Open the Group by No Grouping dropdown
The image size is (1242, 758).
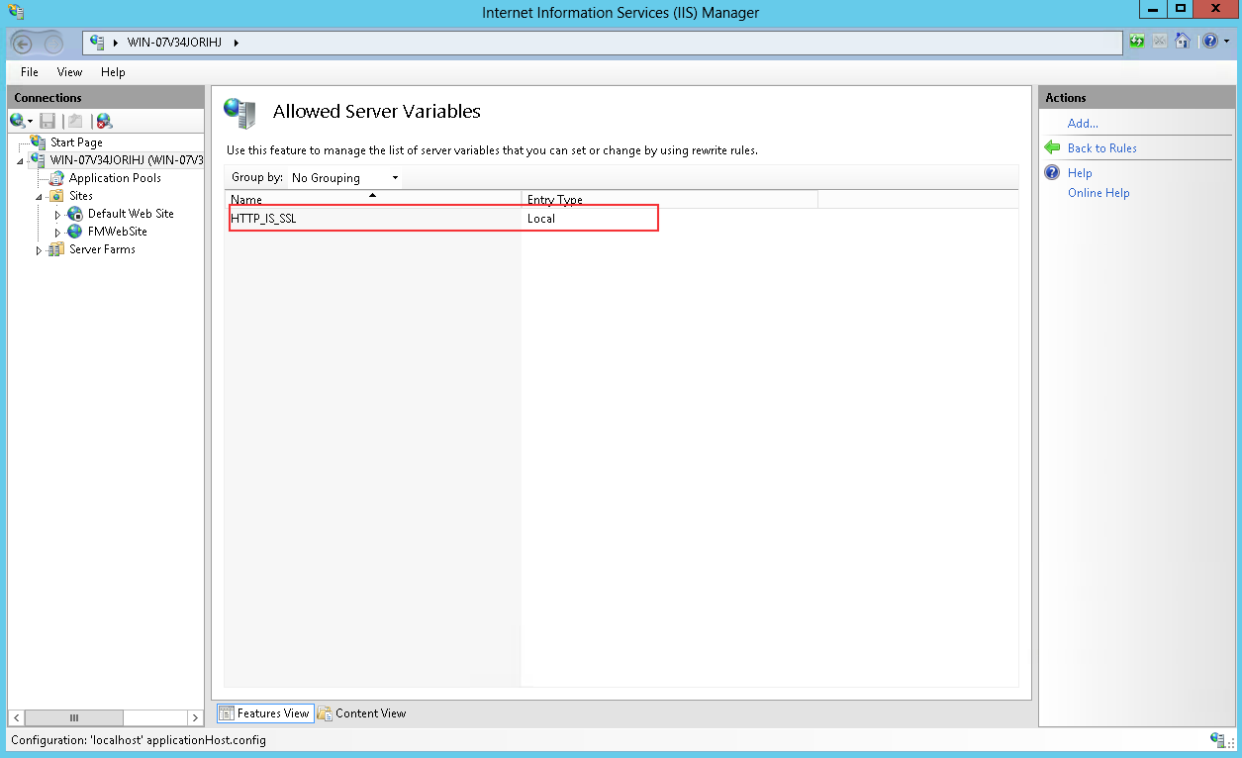[x=344, y=178]
